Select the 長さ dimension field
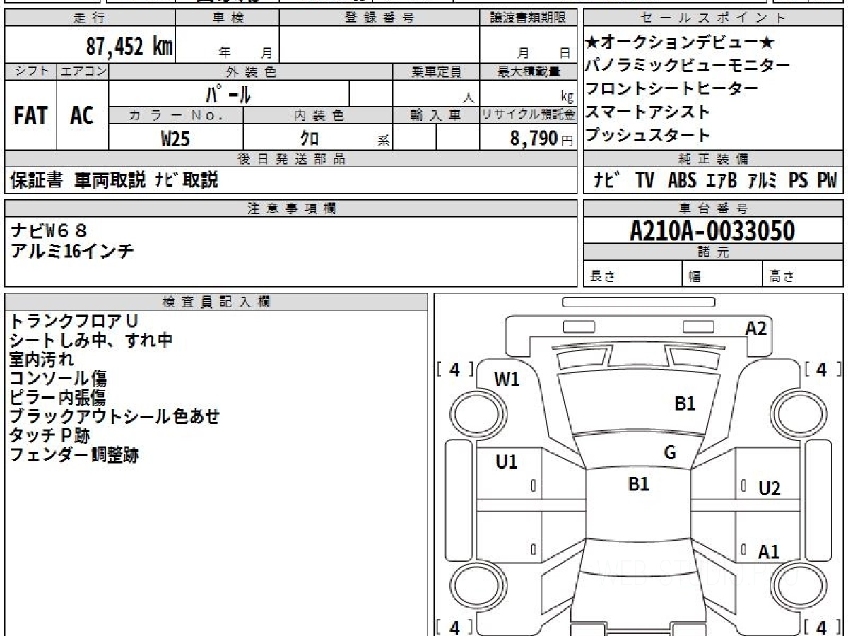This screenshot has width=848, height=636. tap(632, 274)
